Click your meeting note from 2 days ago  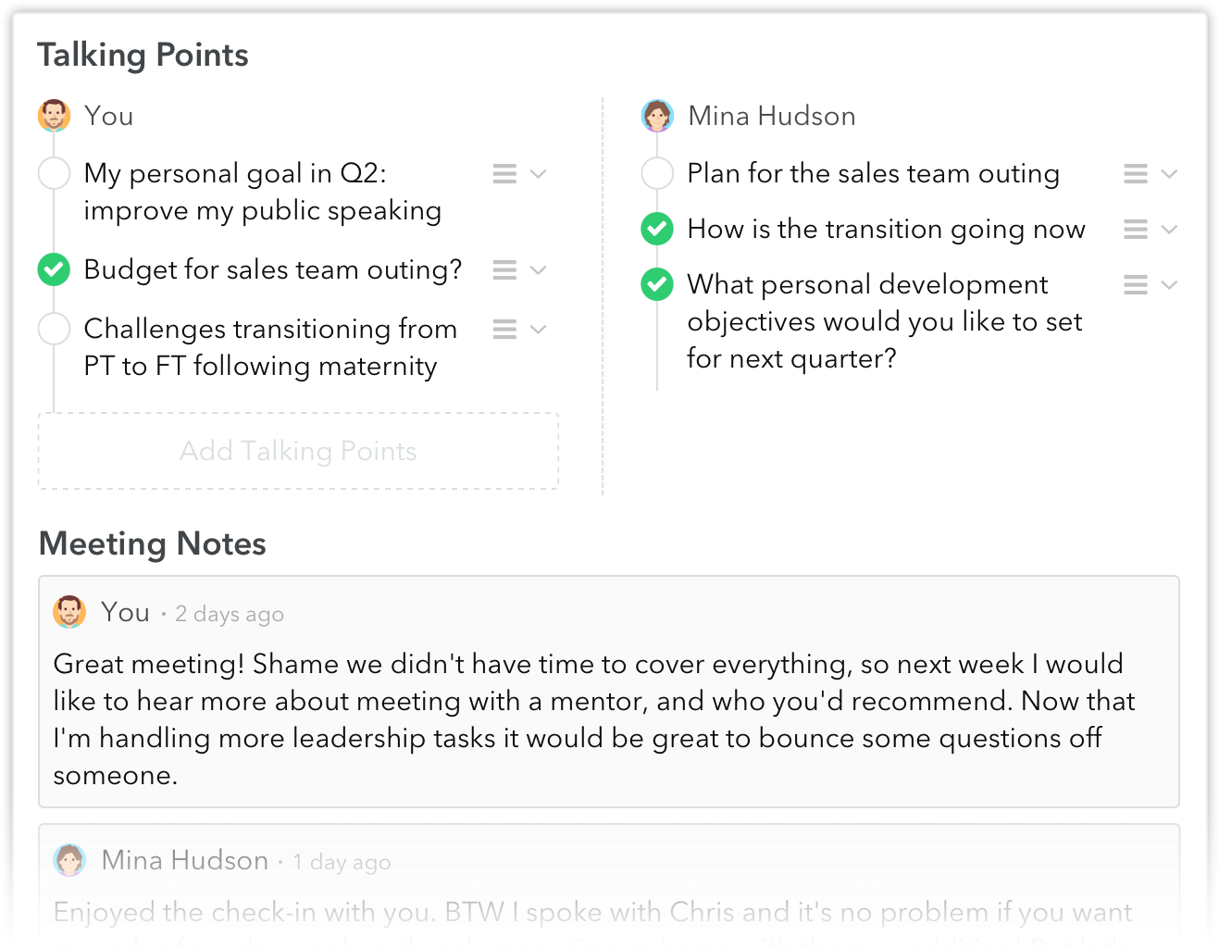point(592,718)
